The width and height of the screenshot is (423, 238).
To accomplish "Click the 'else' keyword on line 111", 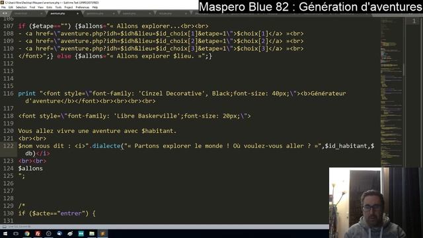I will 64,56.
